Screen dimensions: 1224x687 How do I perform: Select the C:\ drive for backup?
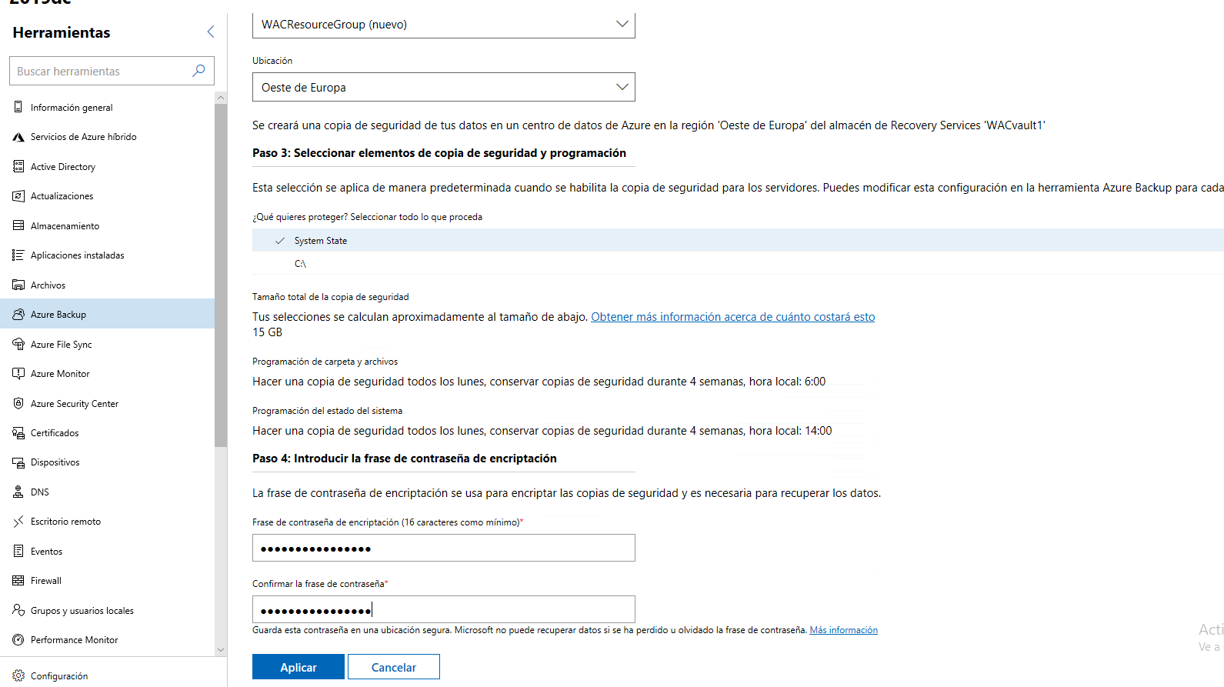click(300, 264)
